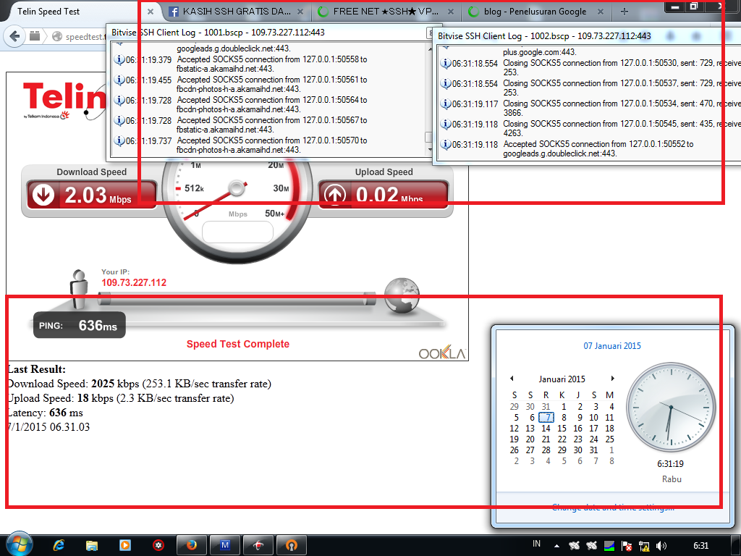
Task: Go to previous month in calendar
Action: 512,378
